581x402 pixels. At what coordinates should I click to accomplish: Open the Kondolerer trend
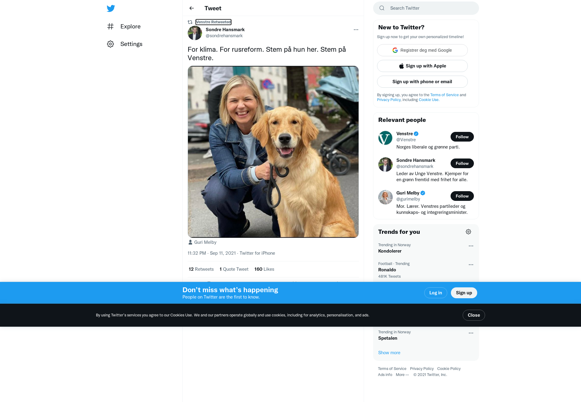(426, 248)
